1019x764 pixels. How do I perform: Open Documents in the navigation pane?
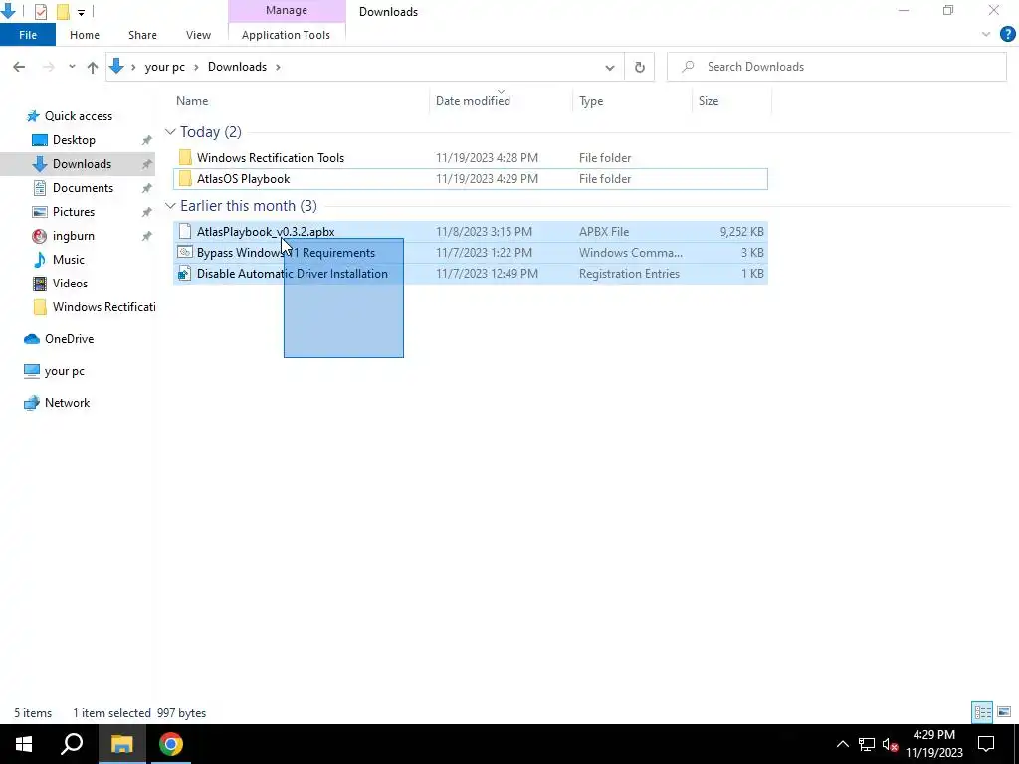tap(83, 188)
